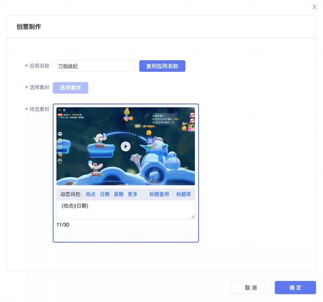Insert the 地点 dynamic word
This screenshot has height=302, width=323.
click(91, 194)
